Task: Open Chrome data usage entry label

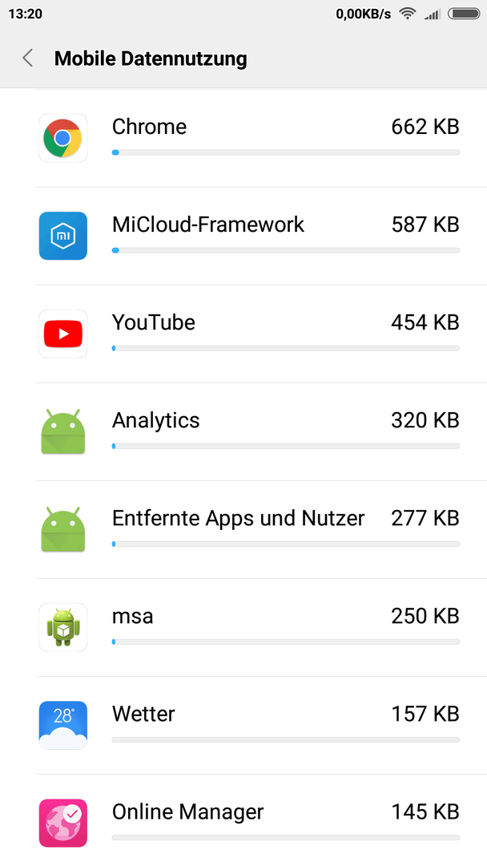Action: 150,127
